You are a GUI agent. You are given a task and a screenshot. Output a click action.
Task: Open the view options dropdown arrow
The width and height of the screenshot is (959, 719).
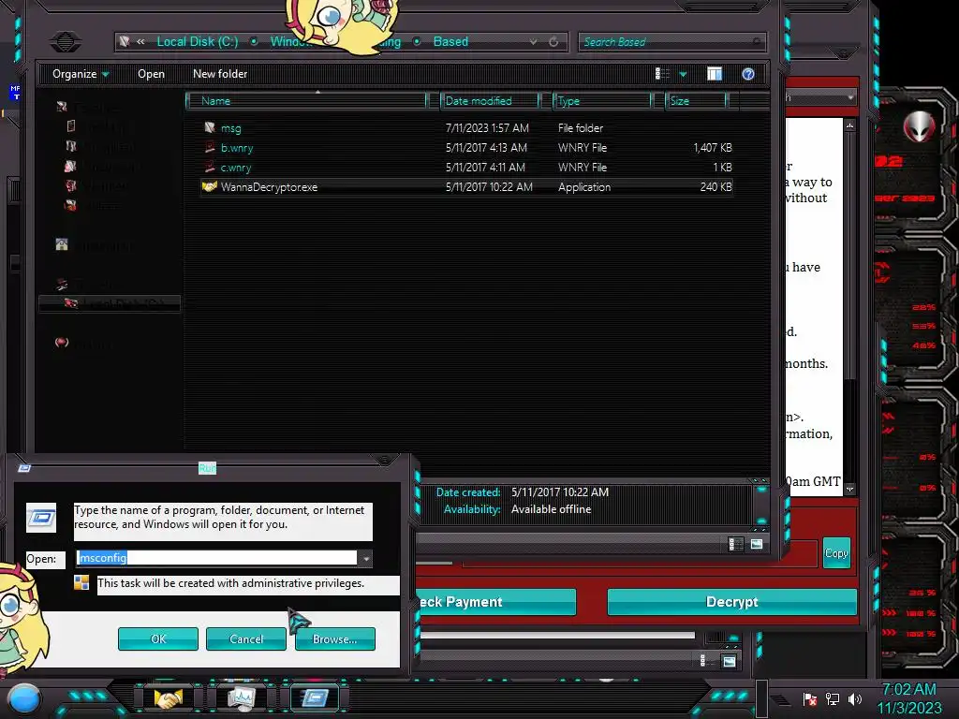tap(683, 74)
